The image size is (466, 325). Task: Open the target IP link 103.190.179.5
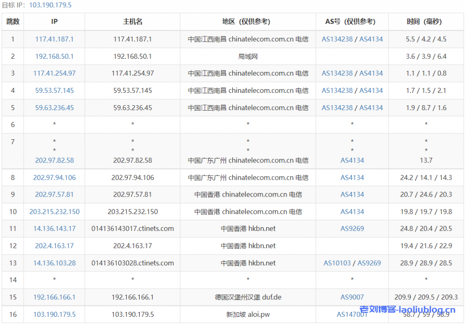[50, 5]
